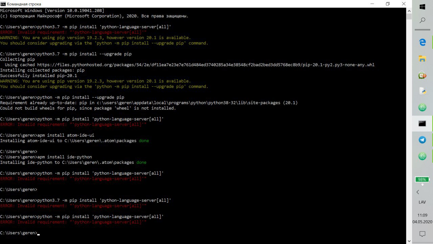Click 'Installing ide-python to' output line
The height and width of the screenshot is (244, 433).
click(67, 162)
